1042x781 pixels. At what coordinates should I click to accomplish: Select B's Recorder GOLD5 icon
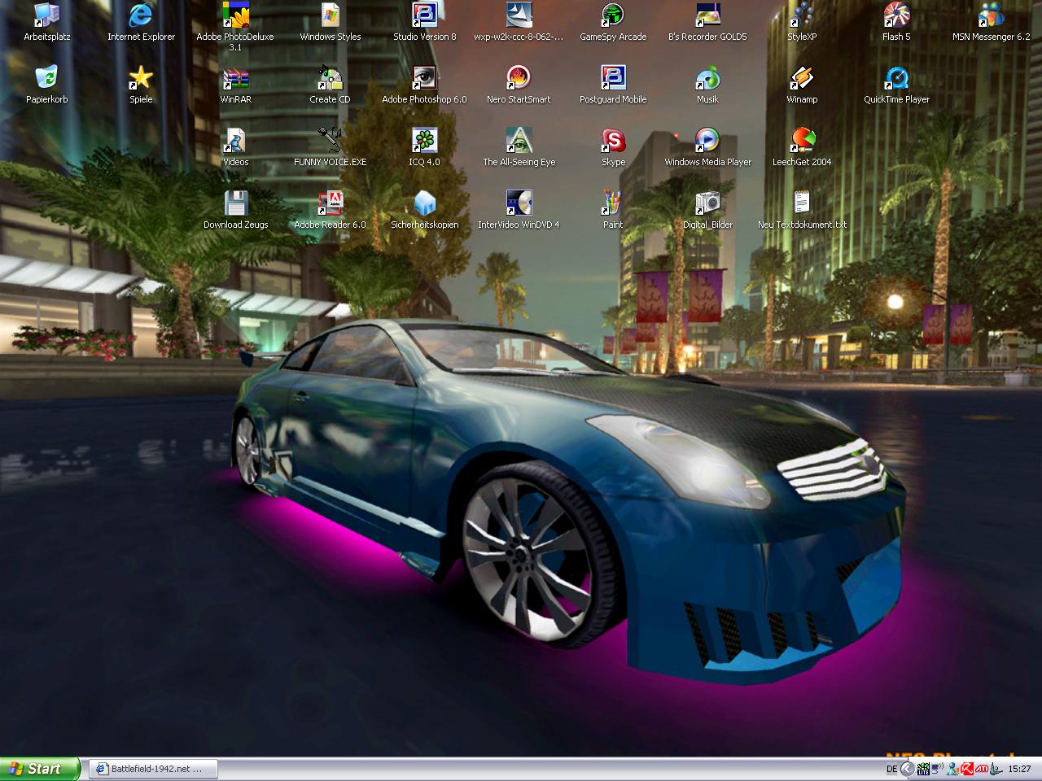click(707, 22)
